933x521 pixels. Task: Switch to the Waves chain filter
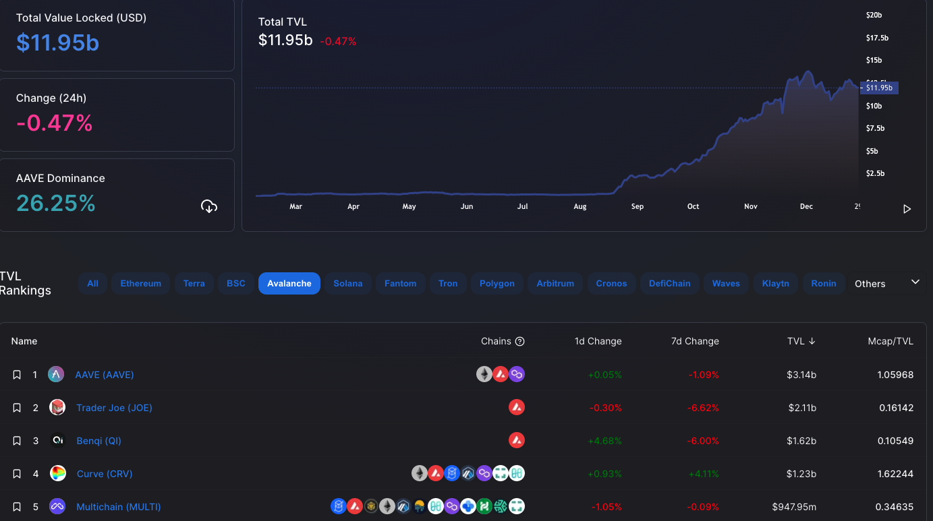tap(726, 284)
